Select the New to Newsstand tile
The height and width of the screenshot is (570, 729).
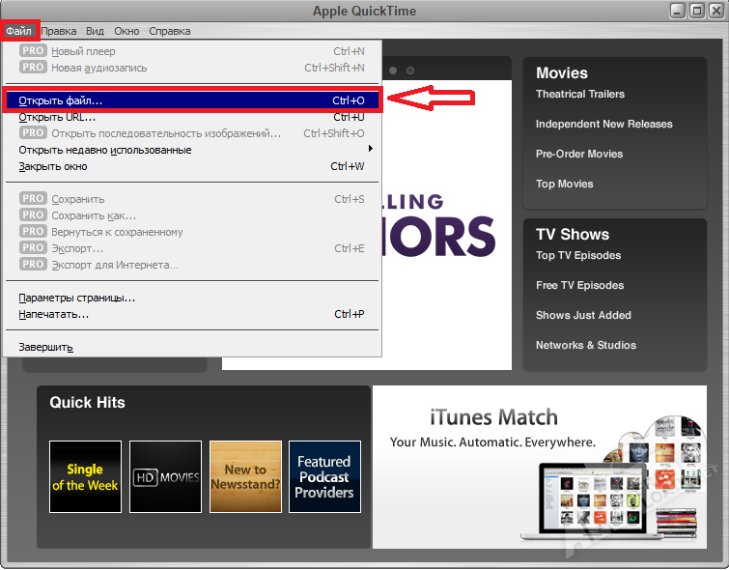tap(245, 476)
